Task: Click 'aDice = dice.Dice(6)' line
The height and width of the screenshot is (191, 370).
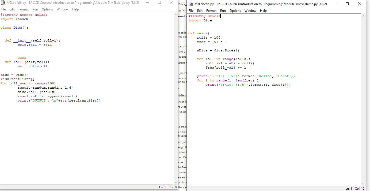Action: (x=218, y=50)
